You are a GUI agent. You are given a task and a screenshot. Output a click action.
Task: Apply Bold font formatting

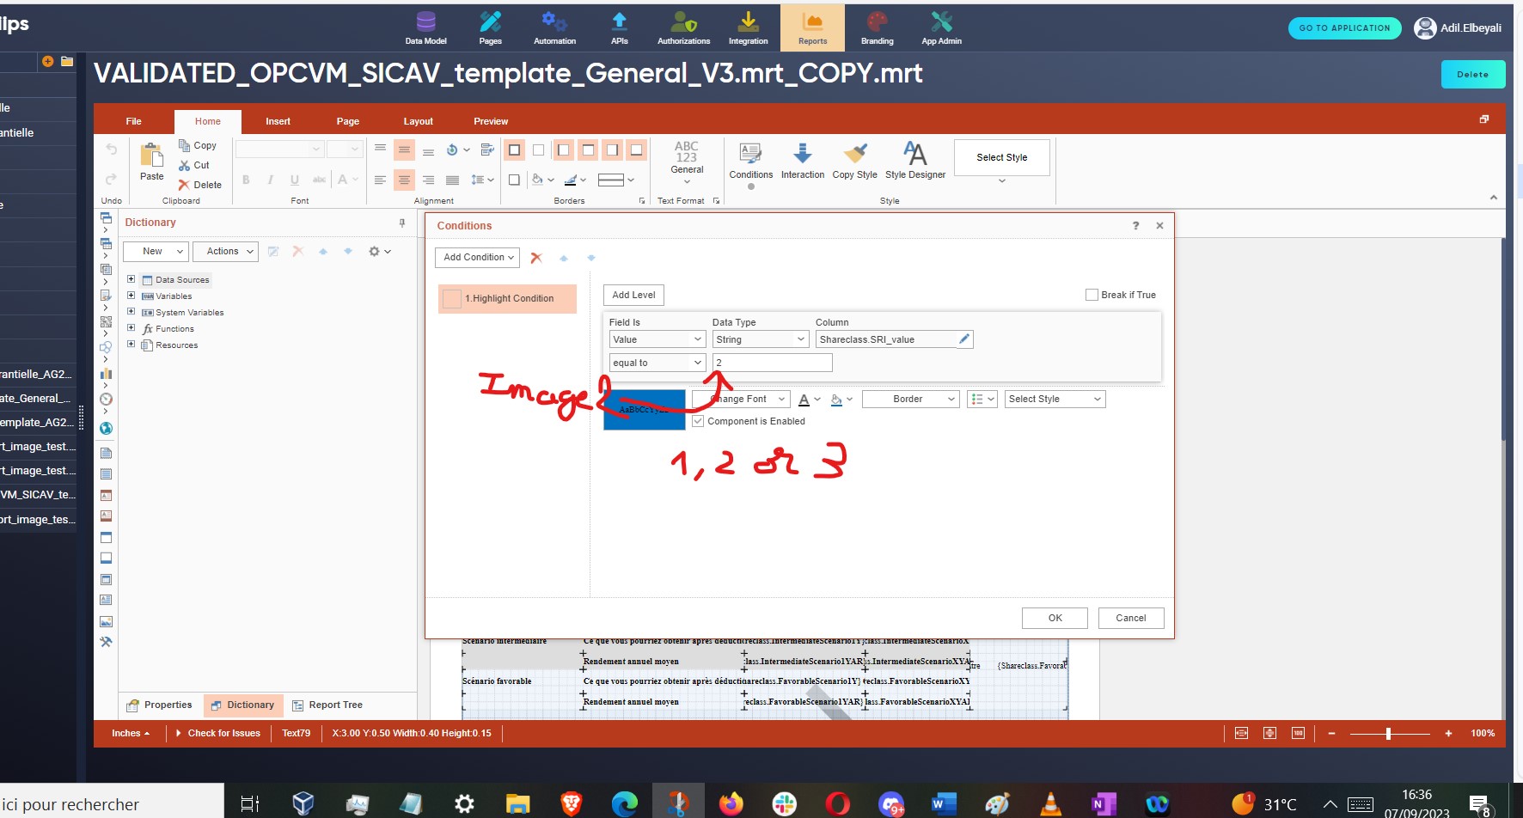(x=246, y=180)
